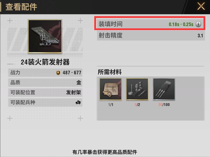Viewport: 210px width, 157px height.
Task: Click the 1/1 blueprint count label
Action: (111, 105)
